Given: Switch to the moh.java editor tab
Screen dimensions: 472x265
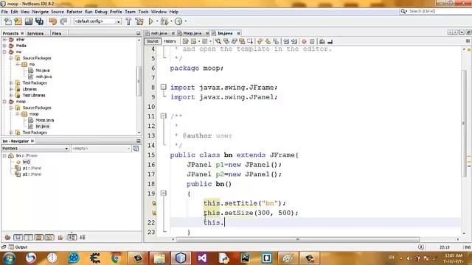Looking at the screenshot, I should click(159, 33).
